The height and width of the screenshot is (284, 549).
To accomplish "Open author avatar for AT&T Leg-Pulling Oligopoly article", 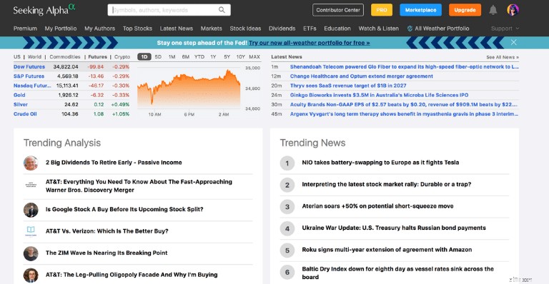I will tap(31, 275).
